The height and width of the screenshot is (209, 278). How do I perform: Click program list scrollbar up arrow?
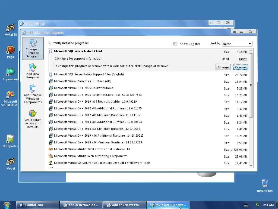251,51
